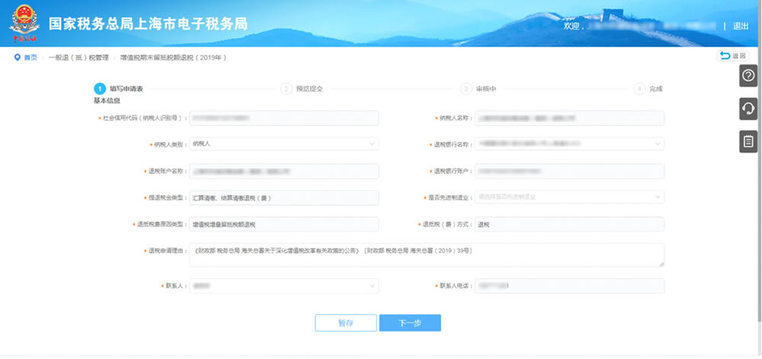This screenshot has width=762, height=359.
Task: Click the help question mark icon
Action: (748, 75)
